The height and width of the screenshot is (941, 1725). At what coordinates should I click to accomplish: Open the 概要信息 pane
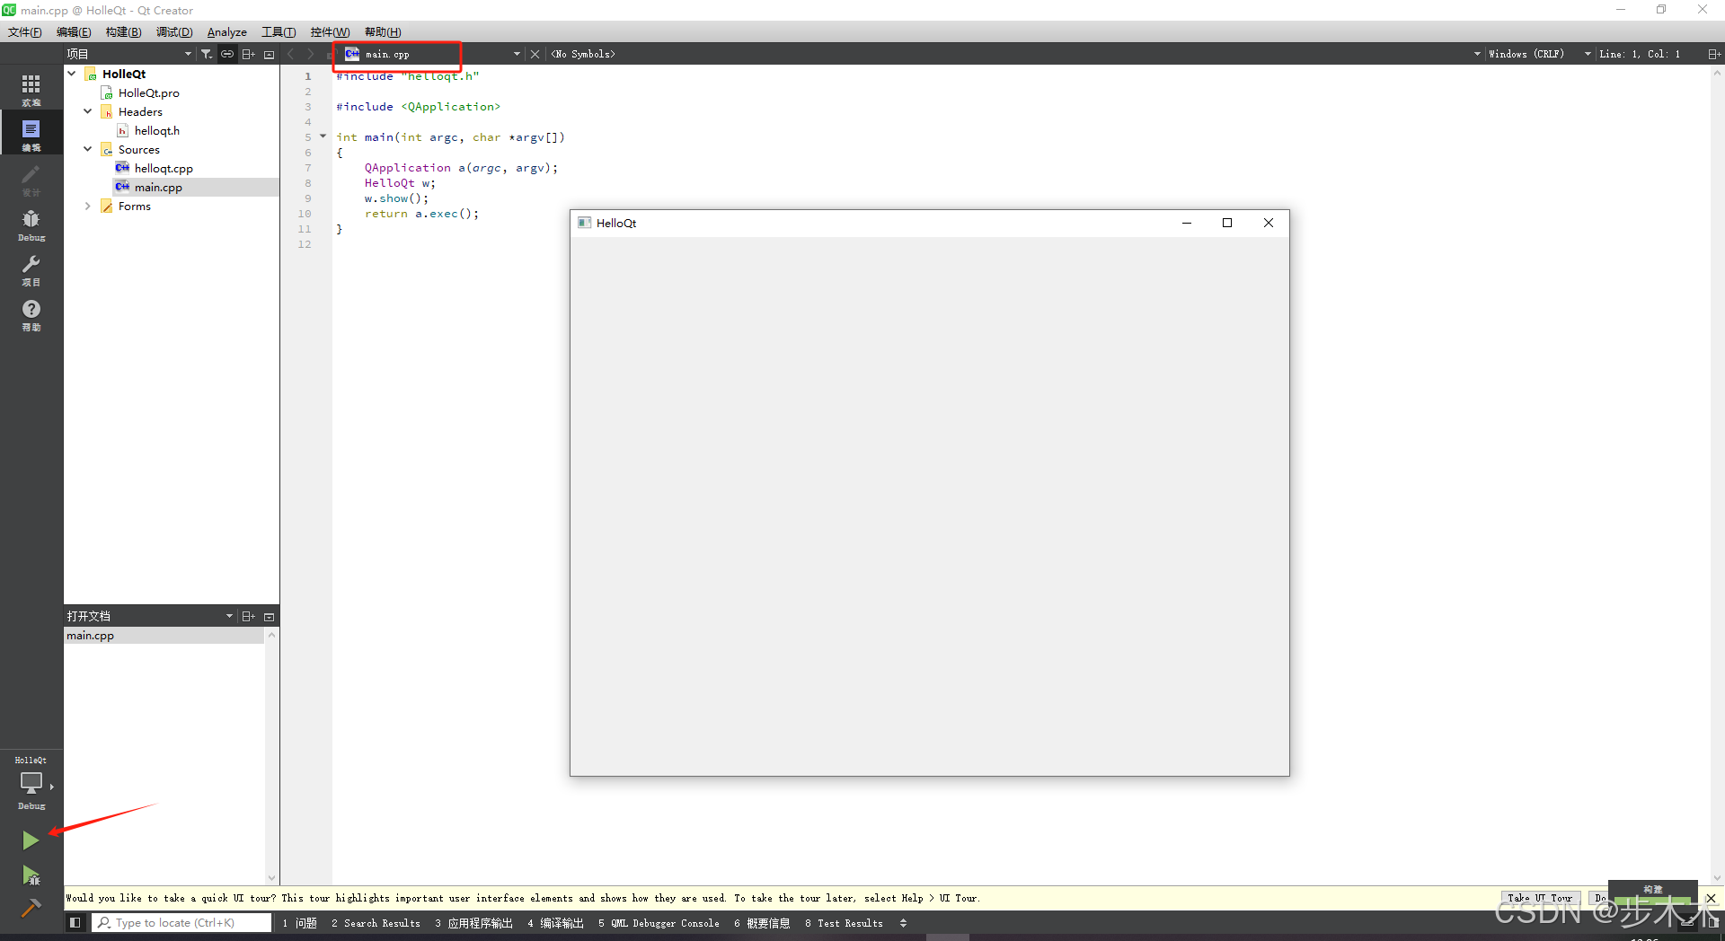click(762, 923)
